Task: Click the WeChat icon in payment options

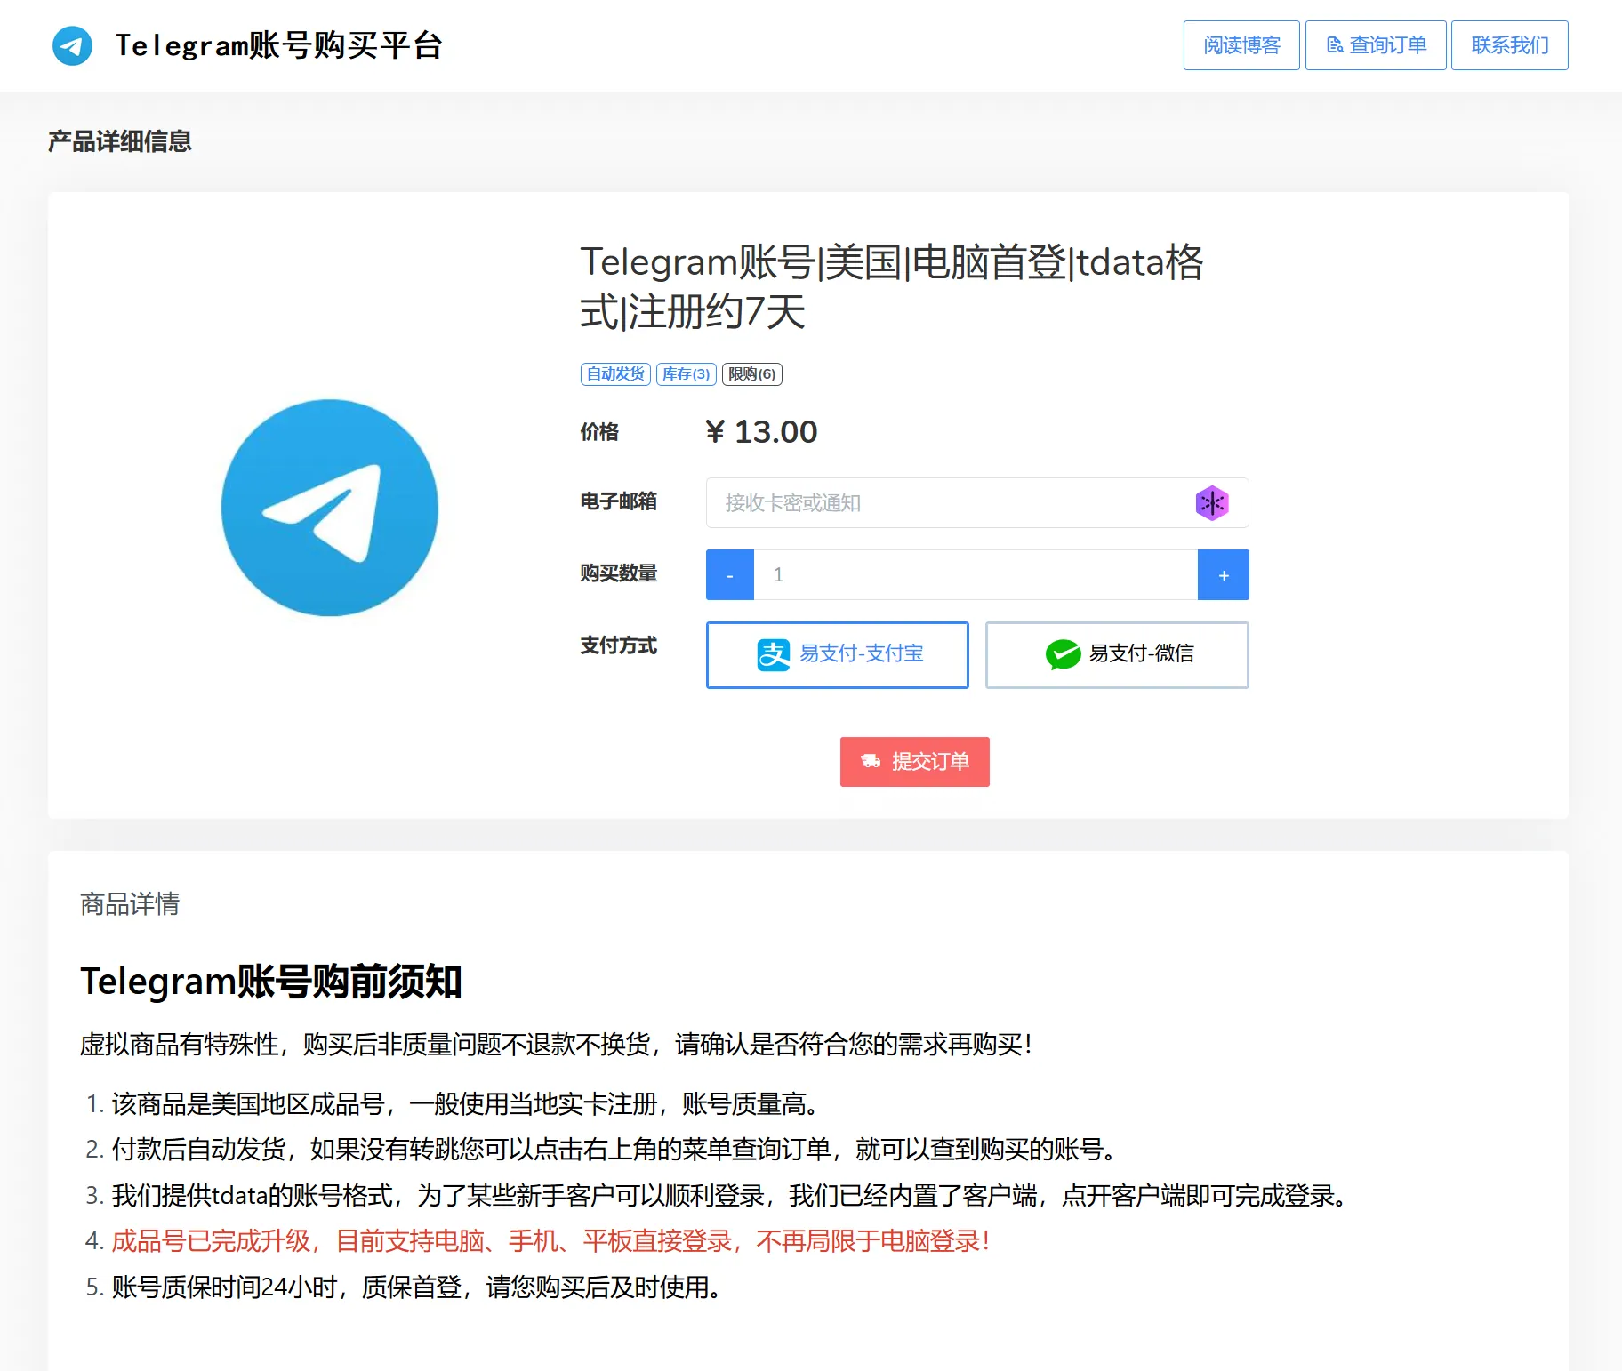Action: pos(1062,655)
